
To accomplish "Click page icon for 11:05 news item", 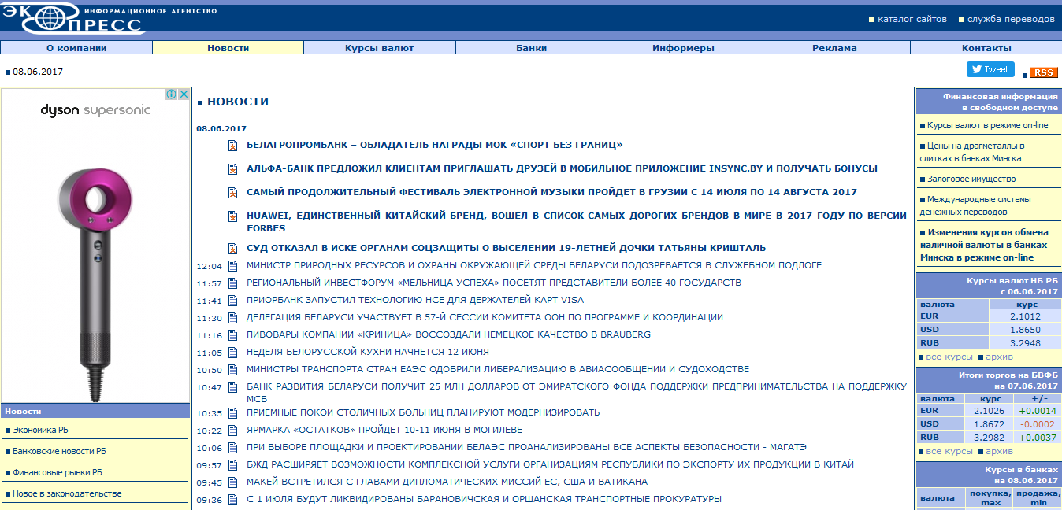I will [x=232, y=353].
